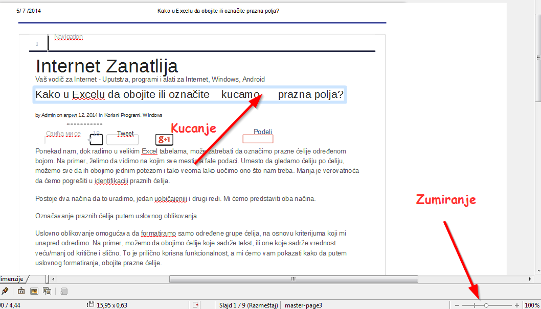Screen dimensions: 541x309
Task: Click the Navigation text in slide
Action: point(69,37)
